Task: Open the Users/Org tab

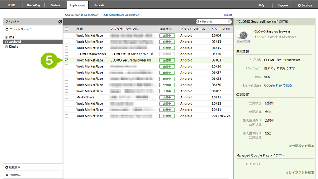Action: pos(34,5)
